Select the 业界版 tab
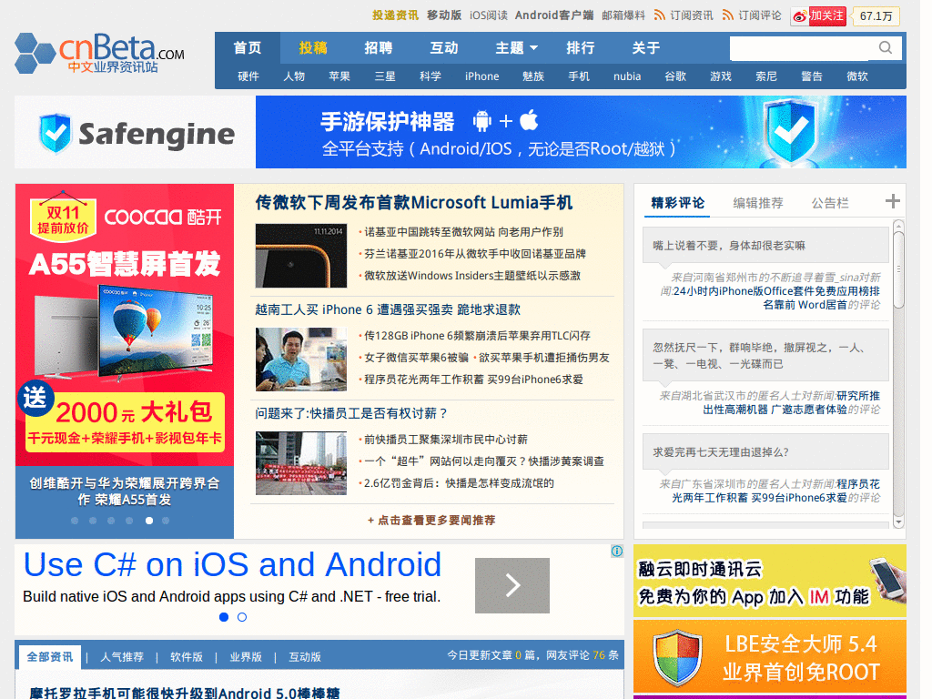Screen dimensions: 932x699 pos(246,657)
